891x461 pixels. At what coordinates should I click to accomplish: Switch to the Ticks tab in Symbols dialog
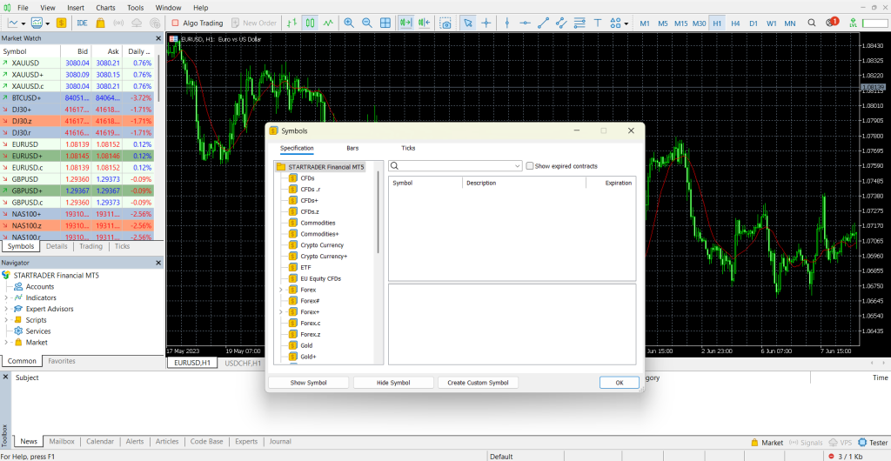coord(408,148)
